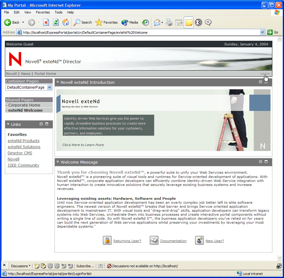Viewport: 284px width, 278px height.
Task: Maximize the Welcome Message portlet
Action: 266,161
